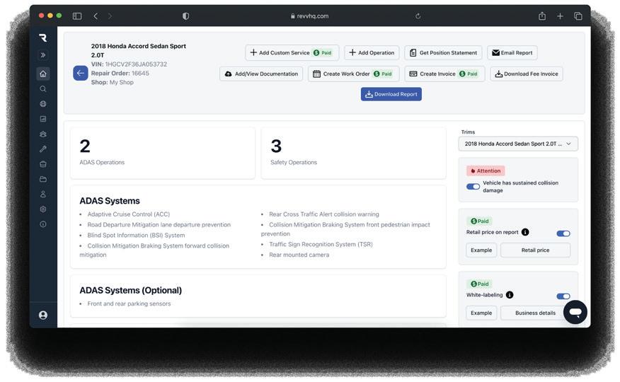Screen dimensions: 620x382
Task: Click the revvhq.com address bar
Action: (x=309, y=16)
